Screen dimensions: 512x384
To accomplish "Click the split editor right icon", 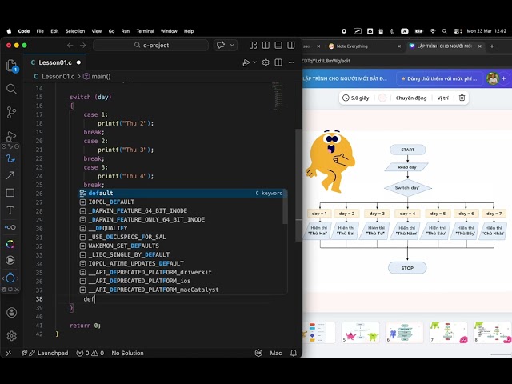I will coord(278,62).
